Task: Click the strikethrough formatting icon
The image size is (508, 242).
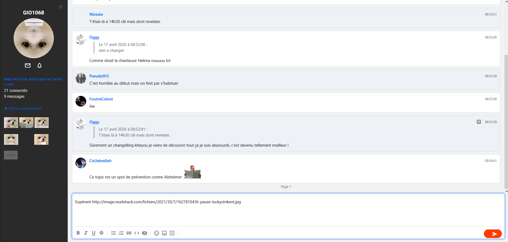Action: (101, 233)
